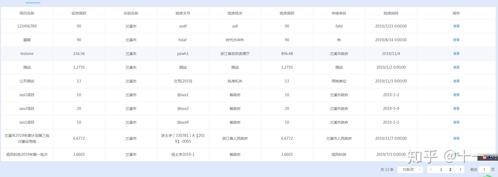498x177 pixels.
Task: Click 查看 for the xxx2项目 row
Action: (456, 109)
